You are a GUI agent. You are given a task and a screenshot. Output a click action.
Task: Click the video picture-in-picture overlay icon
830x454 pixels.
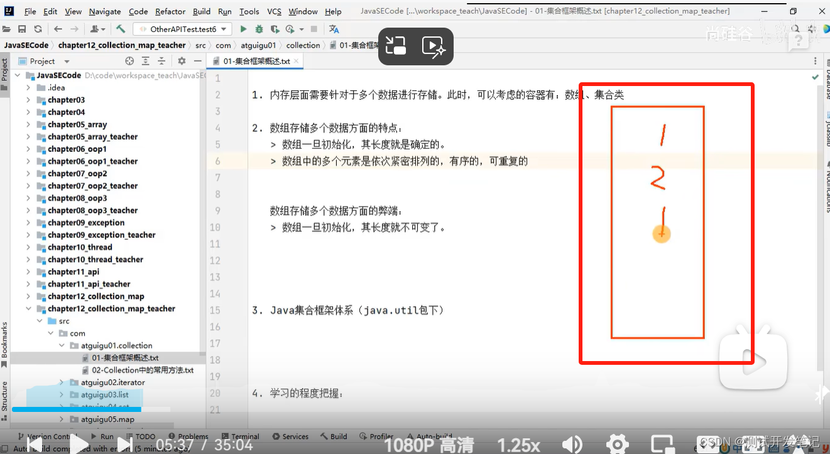[396, 46]
